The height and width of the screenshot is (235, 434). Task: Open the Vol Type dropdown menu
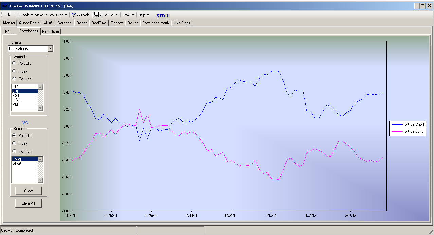click(x=58, y=15)
